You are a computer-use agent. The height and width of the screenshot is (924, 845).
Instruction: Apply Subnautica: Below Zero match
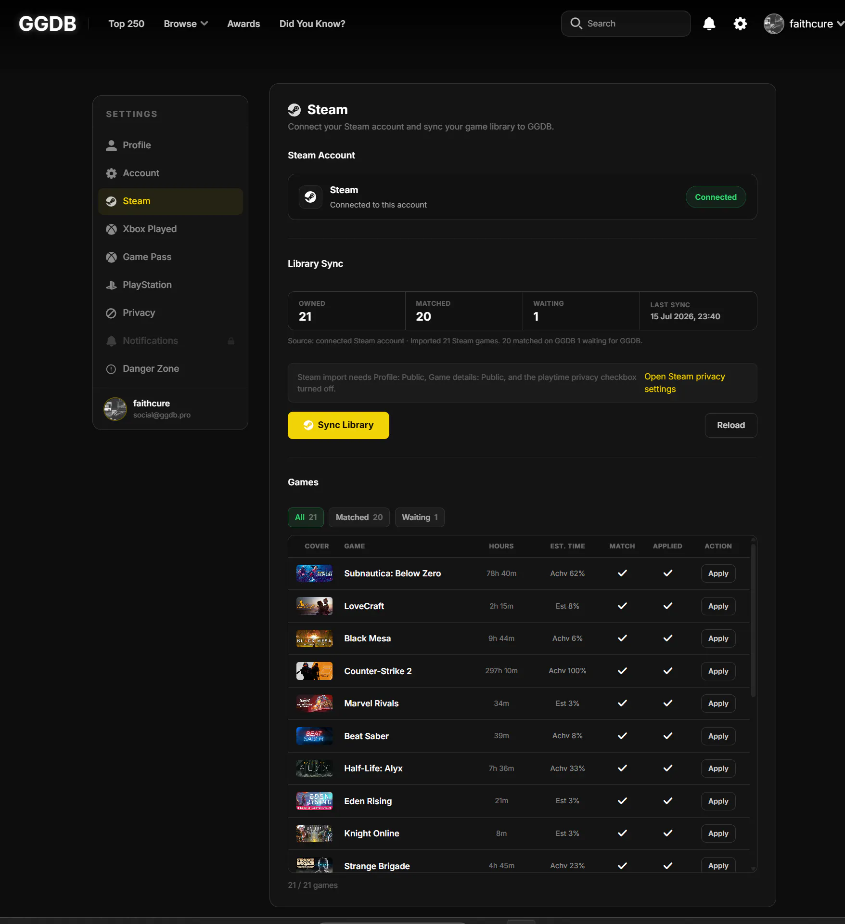[718, 573]
